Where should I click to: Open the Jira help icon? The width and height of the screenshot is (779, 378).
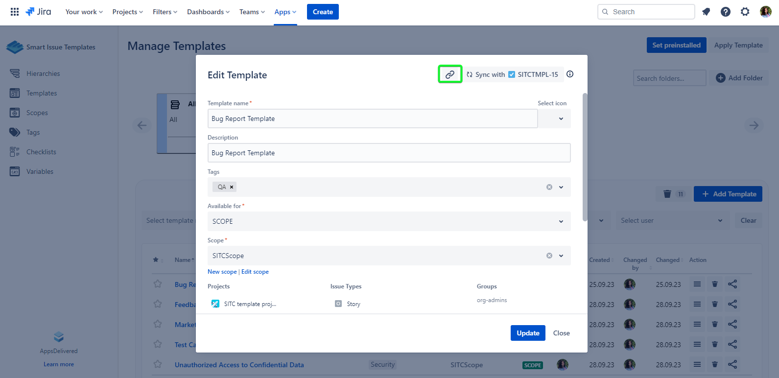[x=726, y=12]
